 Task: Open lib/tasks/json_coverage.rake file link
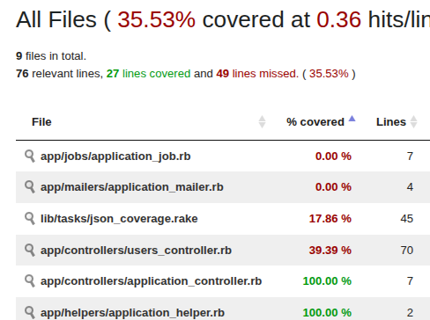[x=119, y=219]
